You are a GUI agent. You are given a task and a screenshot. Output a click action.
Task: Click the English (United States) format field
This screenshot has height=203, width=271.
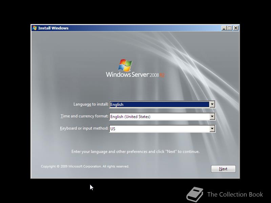(x=162, y=116)
